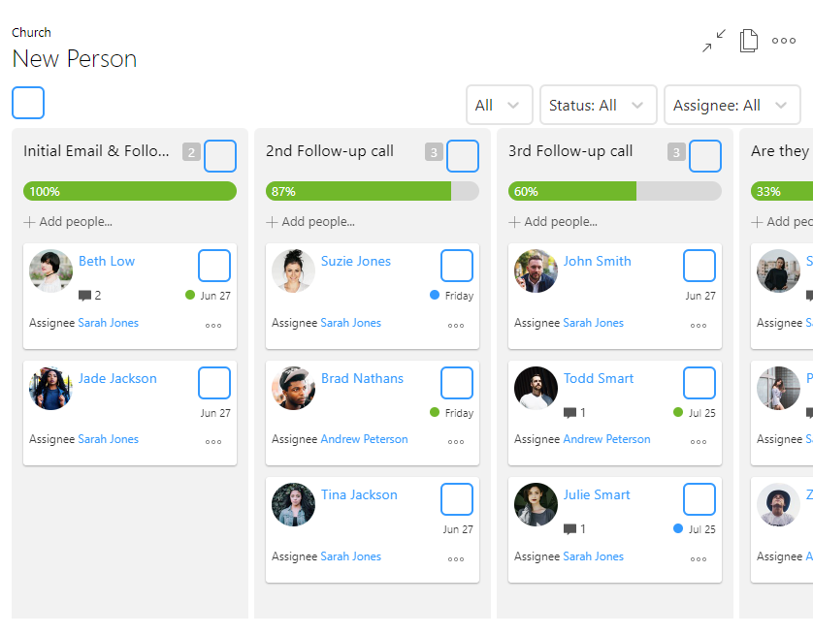
Task: Click the green status dot on Brad Nathans card
Action: tap(435, 412)
